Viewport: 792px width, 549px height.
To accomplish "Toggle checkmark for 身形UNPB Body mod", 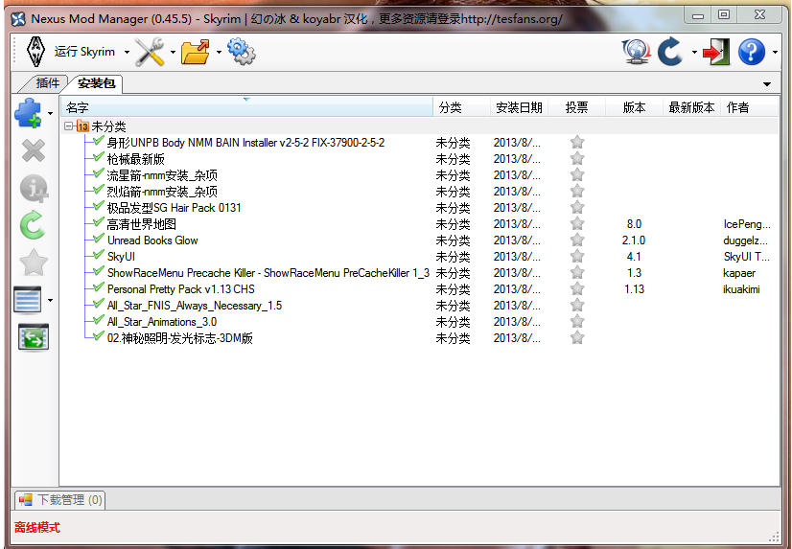I will coord(99,141).
